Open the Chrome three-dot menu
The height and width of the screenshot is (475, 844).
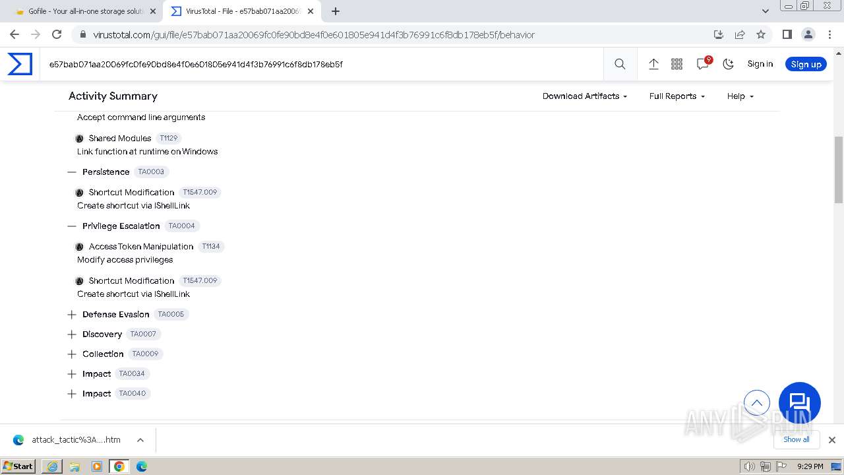pyautogui.click(x=829, y=34)
